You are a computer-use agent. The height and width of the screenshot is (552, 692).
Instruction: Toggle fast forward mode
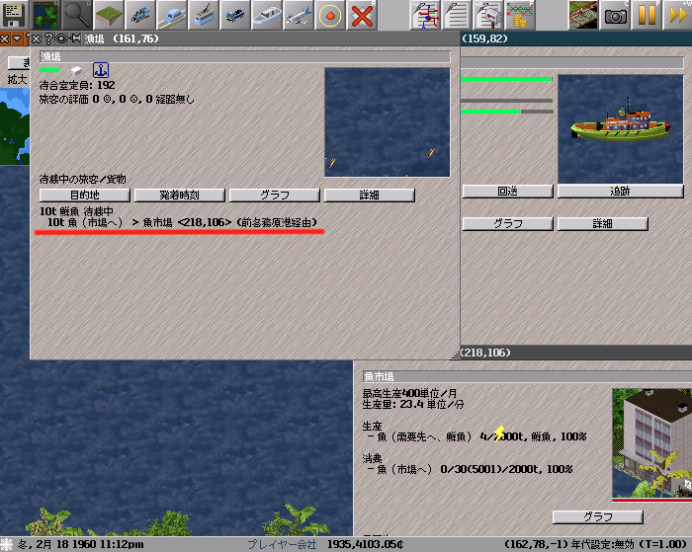(678, 15)
